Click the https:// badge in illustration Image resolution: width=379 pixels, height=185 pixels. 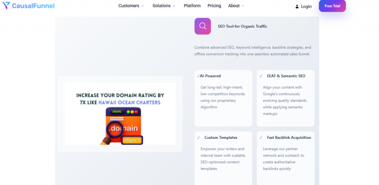pyautogui.click(x=132, y=140)
